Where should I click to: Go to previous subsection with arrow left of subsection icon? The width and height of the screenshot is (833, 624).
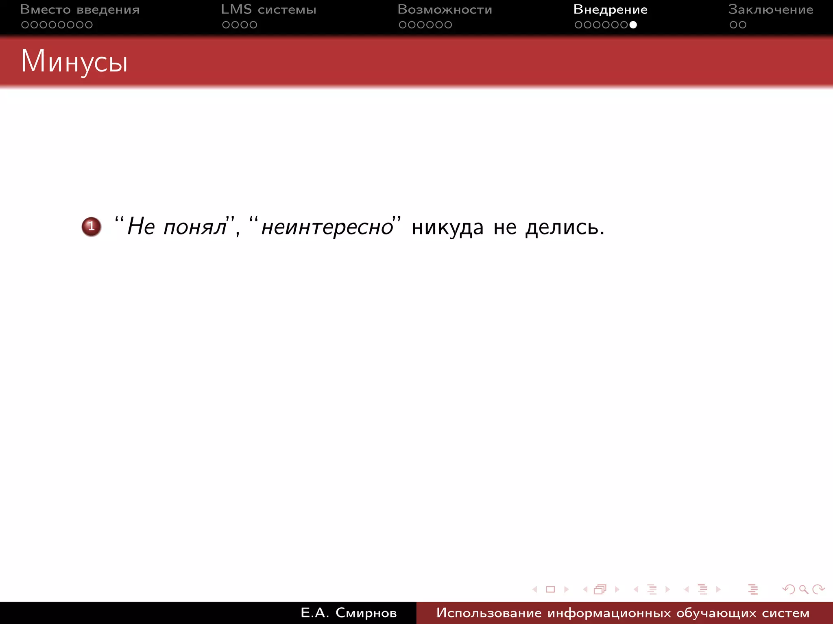coord(636,589)
